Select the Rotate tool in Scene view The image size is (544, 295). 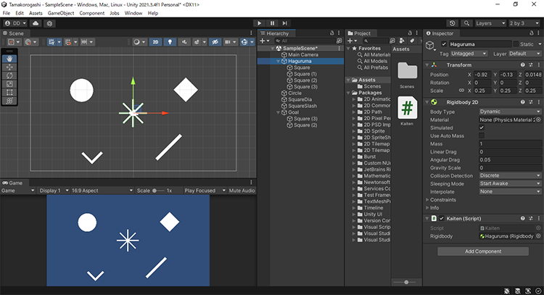click(9, 75)
